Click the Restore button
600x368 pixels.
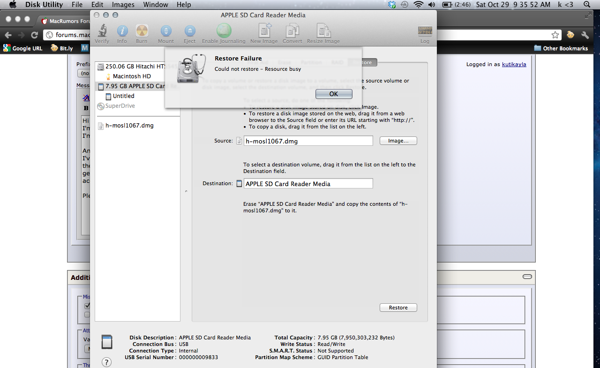point(398,308)
